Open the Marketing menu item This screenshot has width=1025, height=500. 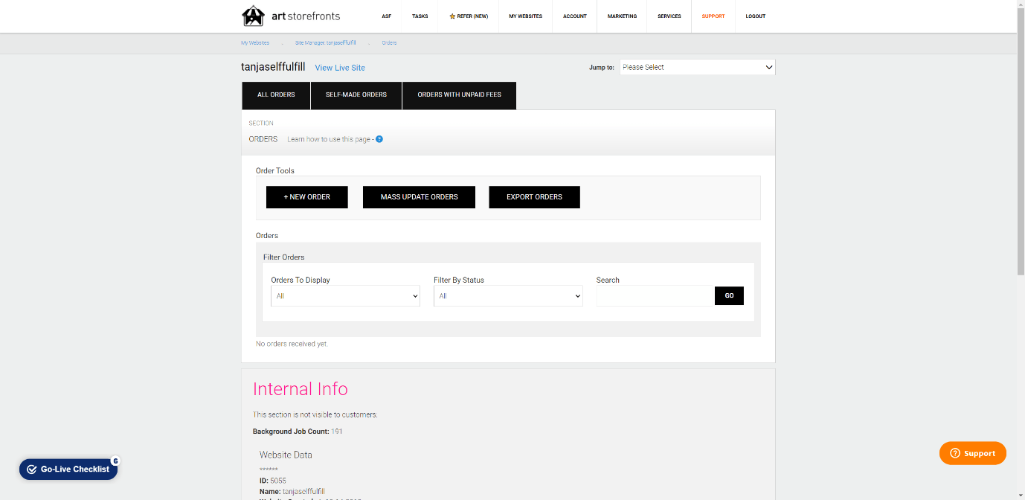[x=622, y=16]
